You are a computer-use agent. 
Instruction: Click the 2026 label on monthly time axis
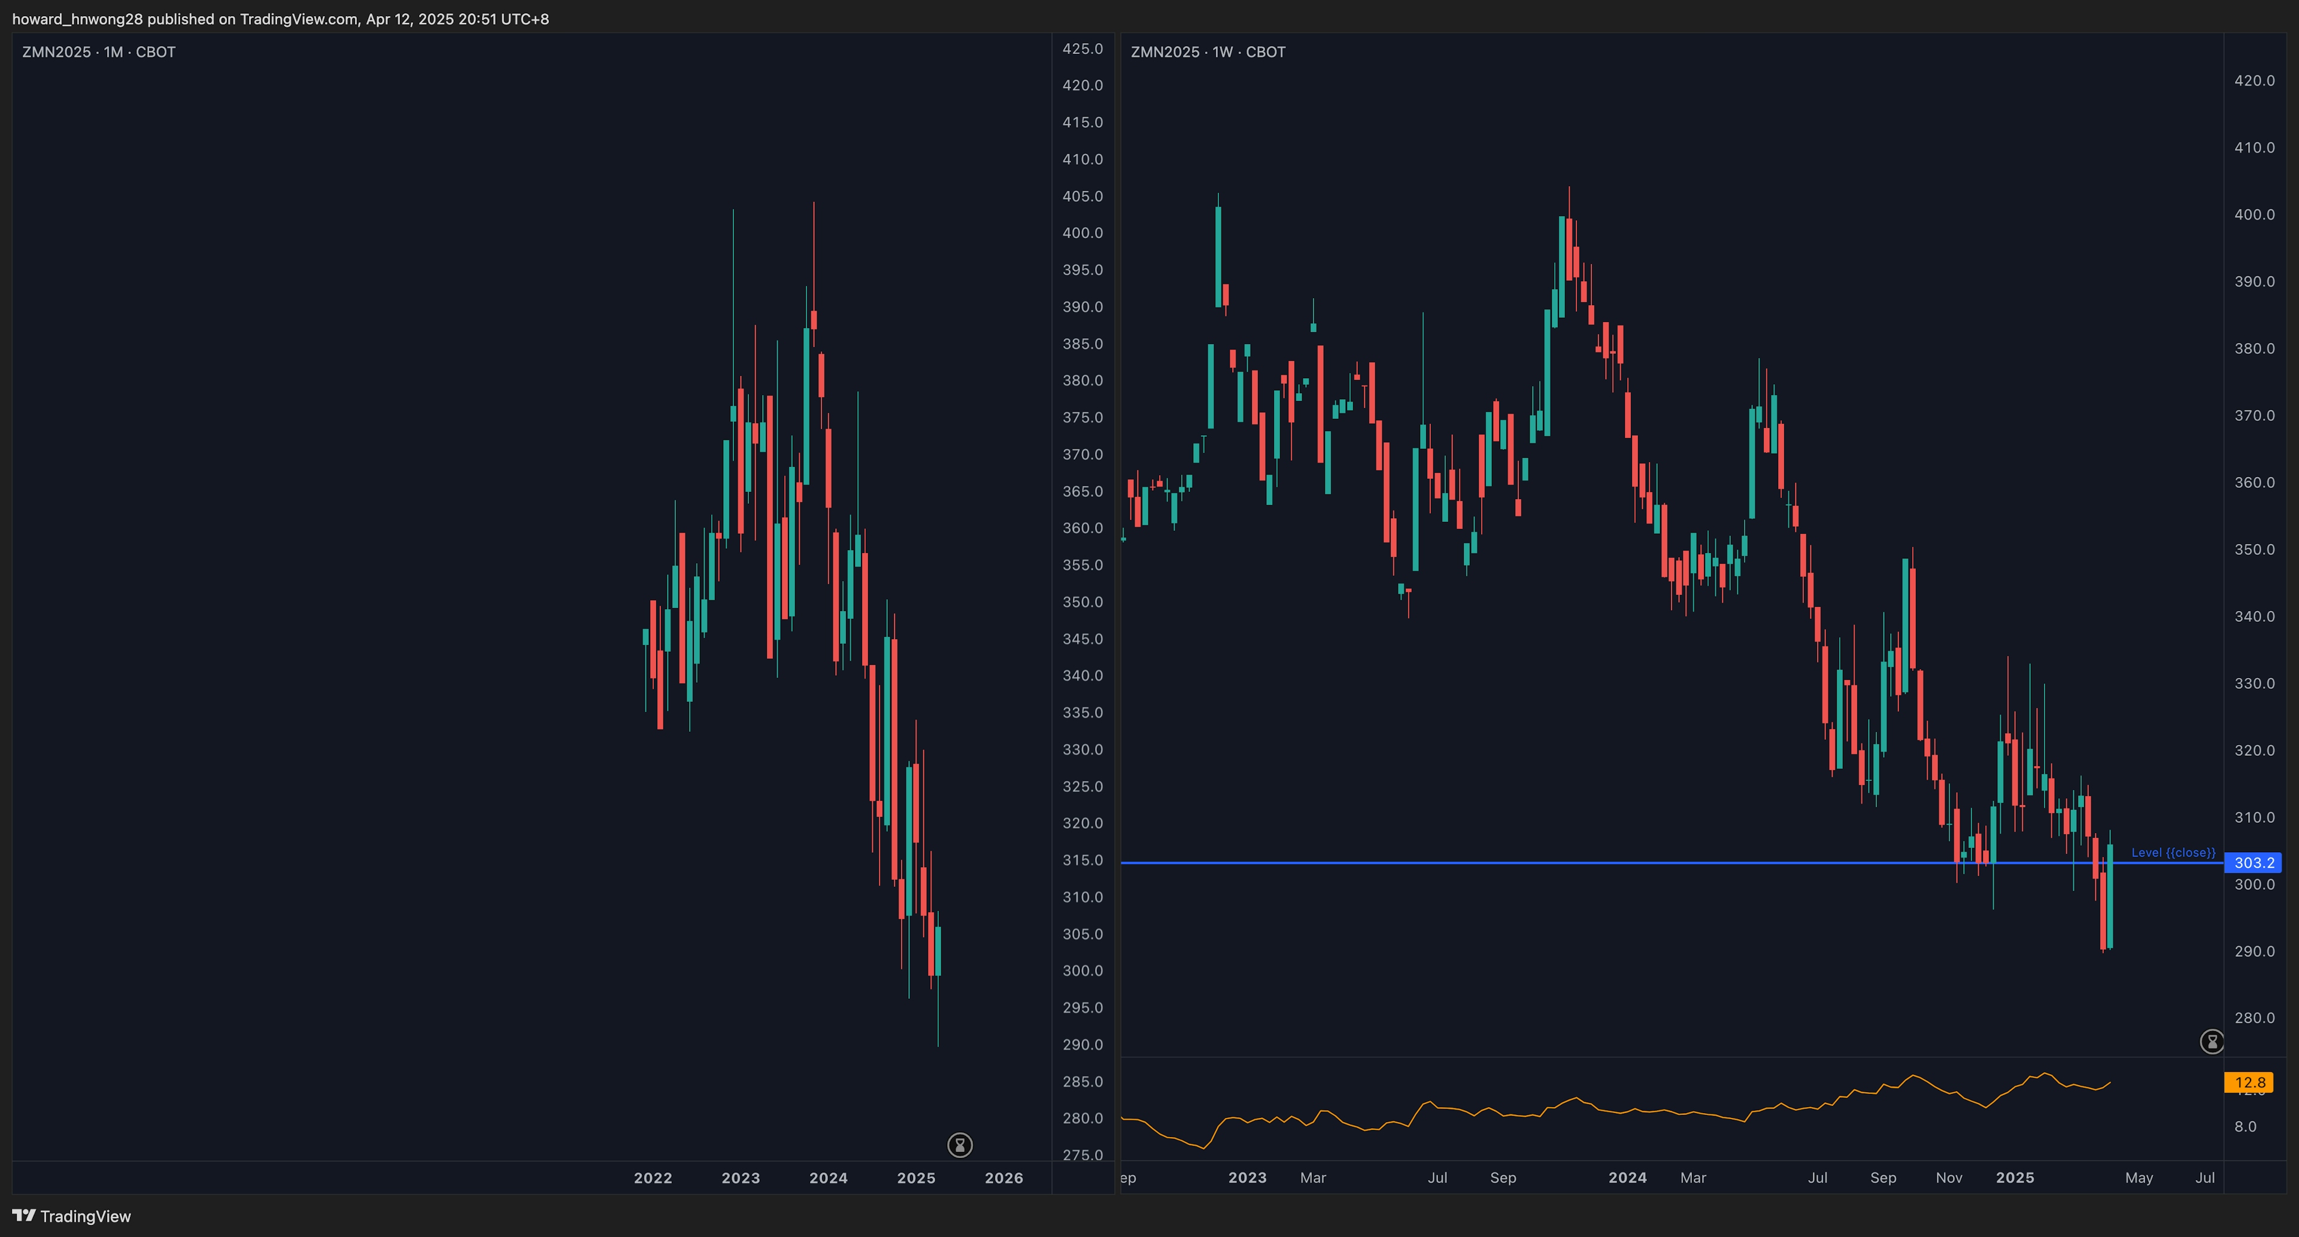pyautogui.click(x=1003, y=1177)
